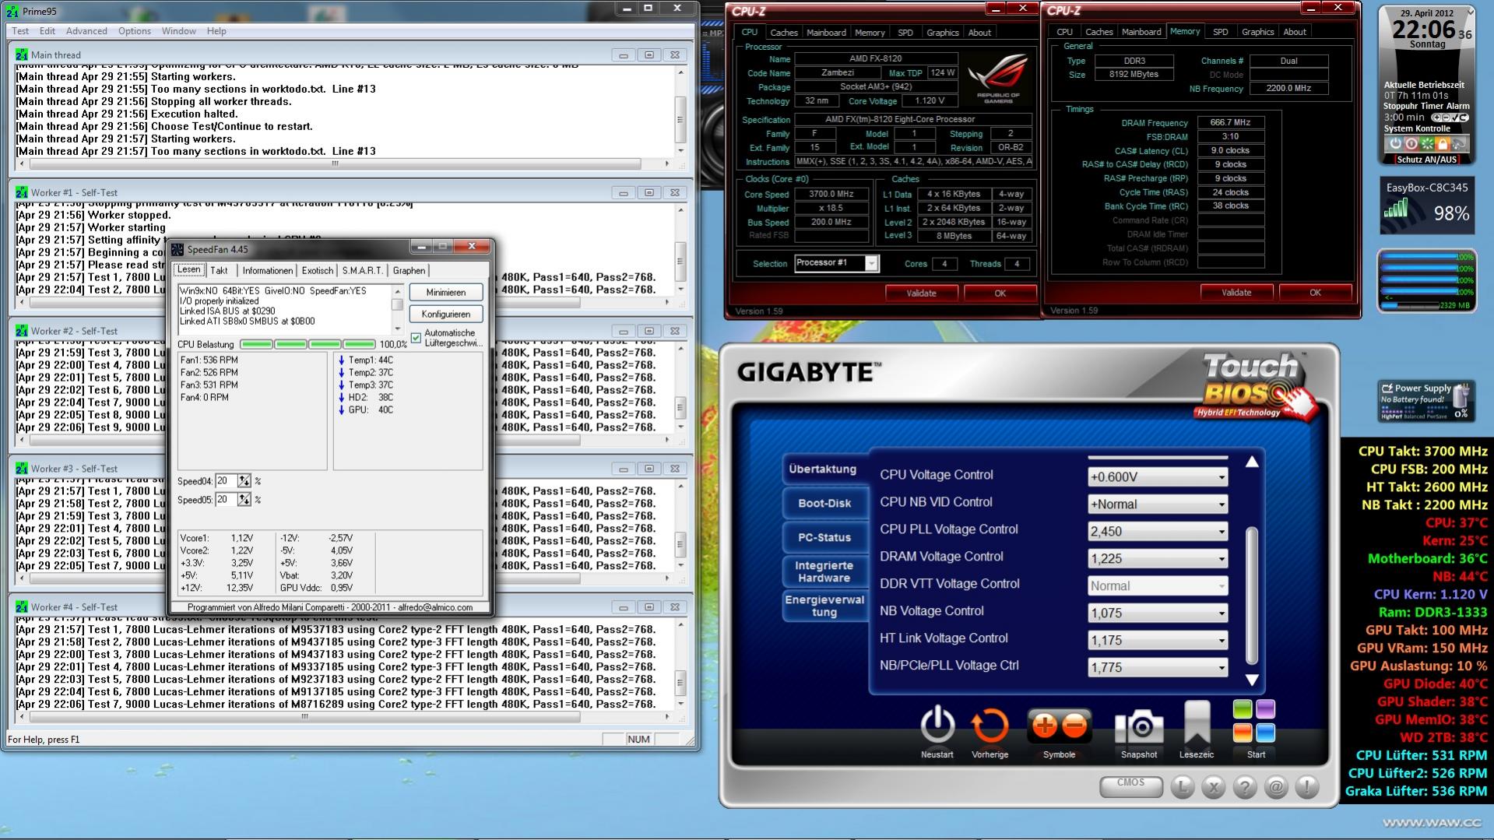Screen dimensions: 1494x840
Task: Click the colored Start tiles icon in TouchBIOS
Action: tap(1254, 721)
